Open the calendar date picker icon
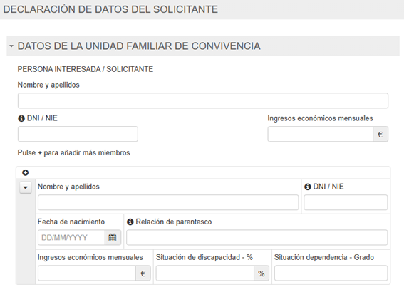Screen dimensions: 404x297 113,237
